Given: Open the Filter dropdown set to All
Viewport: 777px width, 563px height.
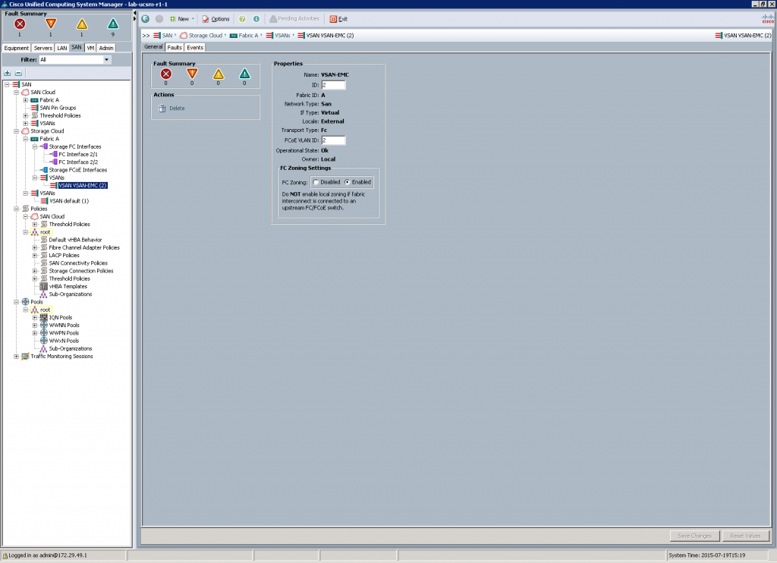Looking at the screenshot, I should tap(106, 59).
